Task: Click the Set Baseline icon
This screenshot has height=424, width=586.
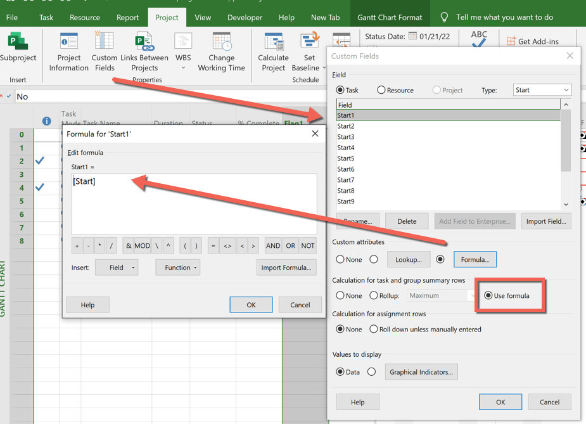Action: 309,41
